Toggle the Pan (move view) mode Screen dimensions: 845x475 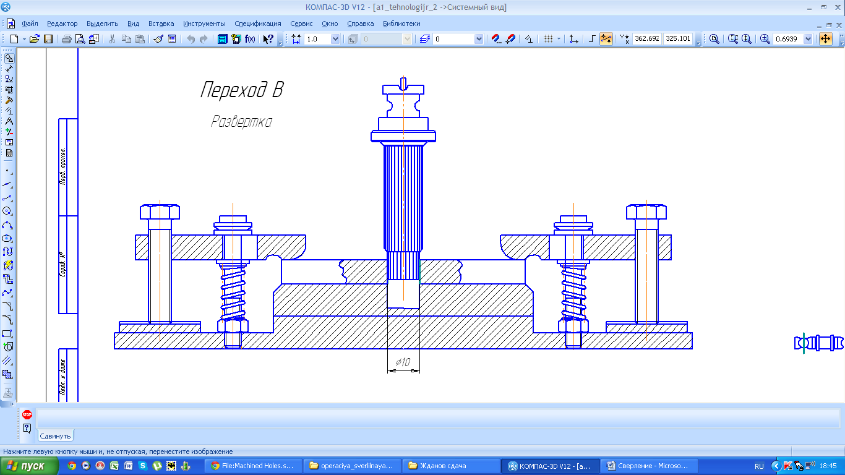[x=825, y=39]
